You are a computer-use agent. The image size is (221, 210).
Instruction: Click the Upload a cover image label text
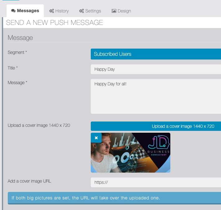click(x=39, y=125)
